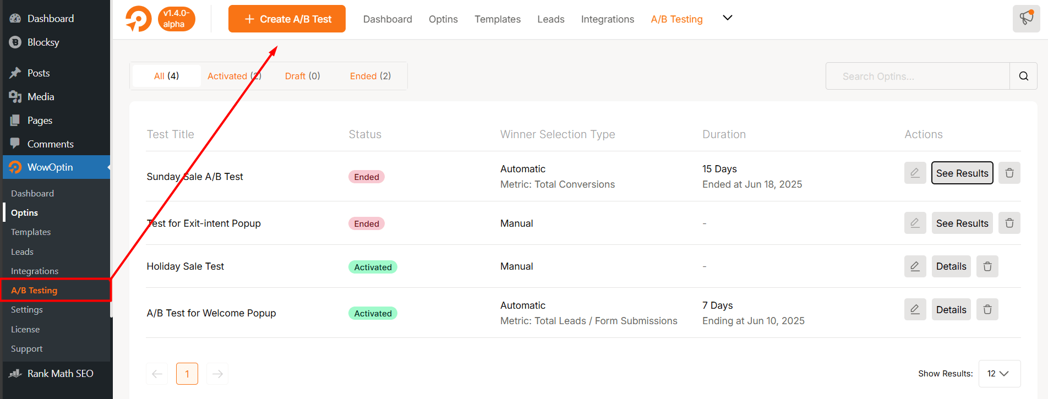Open WowOptin submenu Templates link
Screen dimensions: 1048x399
(31, 232)
